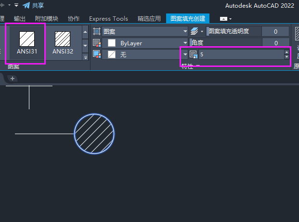Click the hatch pattern scale icon
The width and height of the screenshot is (299, 222).
(x=194, y=54)
